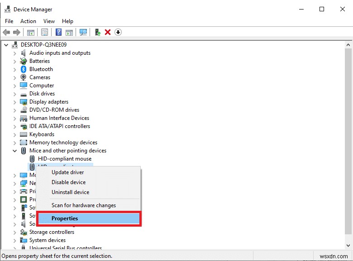Viewport: 353px width, 261px height.
Task: Open the File menu
Action: pos(9,21)
